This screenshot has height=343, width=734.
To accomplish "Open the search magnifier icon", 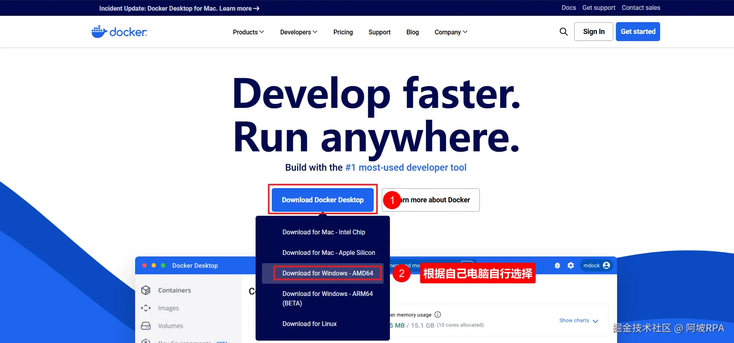I will tap(564, 32).
